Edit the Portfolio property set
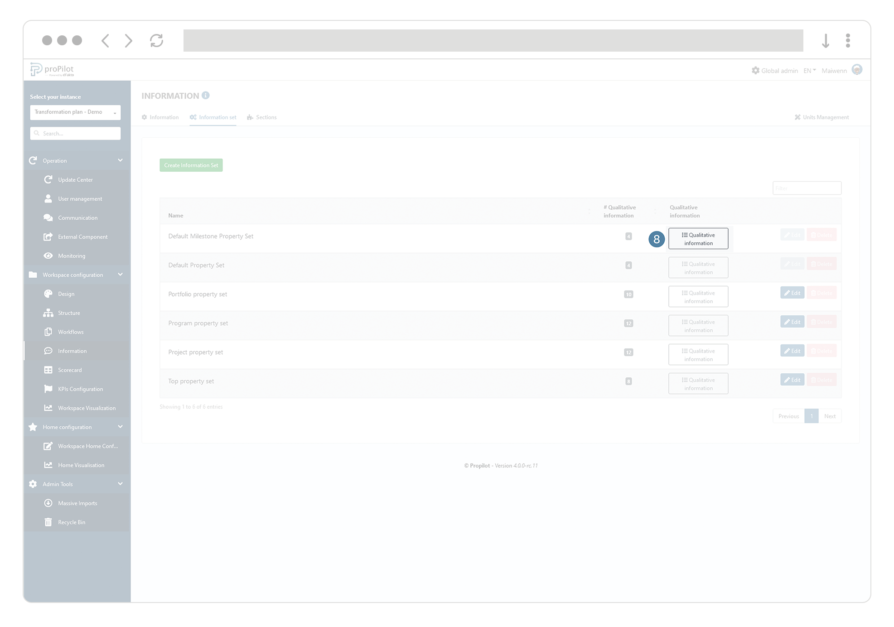The height and width of the screenshot is (627, 894). point(792,293)
